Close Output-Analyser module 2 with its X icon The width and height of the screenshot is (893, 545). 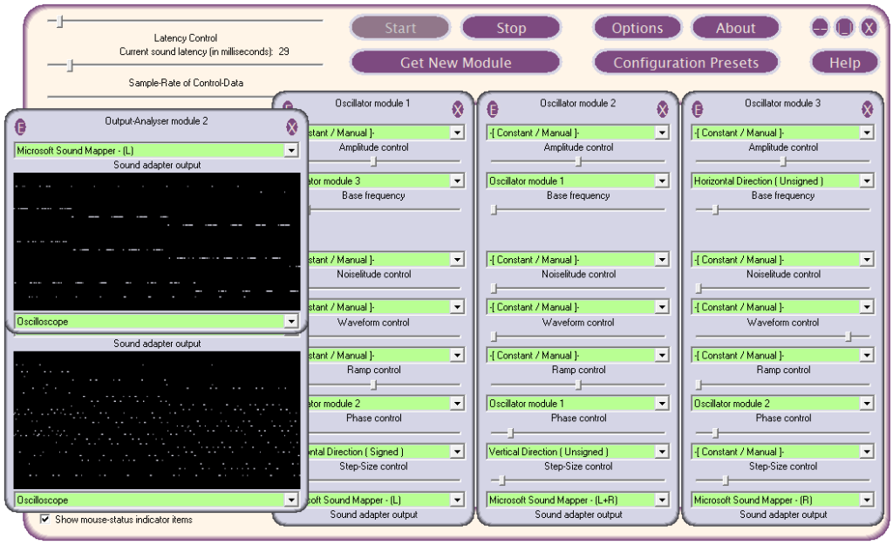[x=292, y=127]
